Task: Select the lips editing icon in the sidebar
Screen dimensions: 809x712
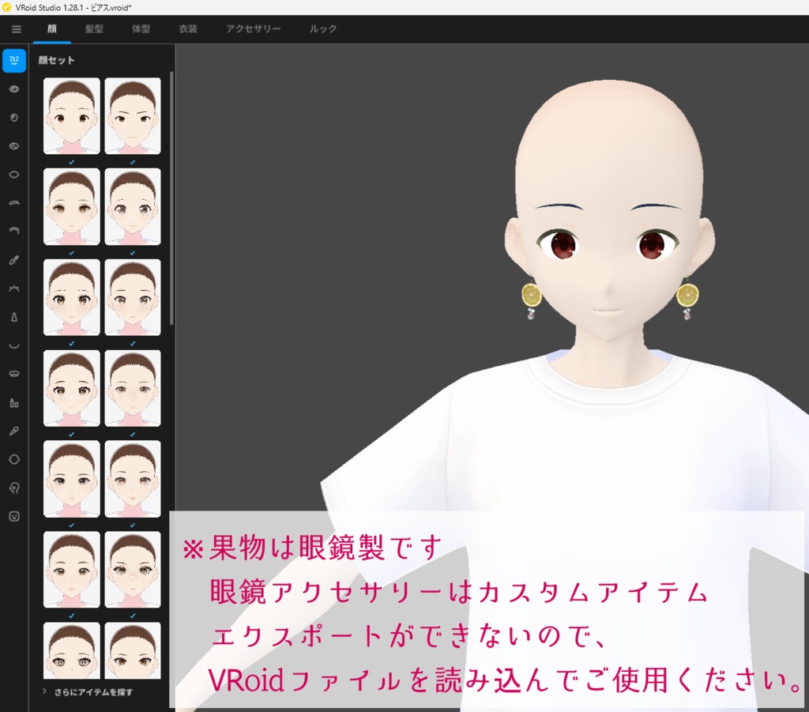Action: point(14,373)
